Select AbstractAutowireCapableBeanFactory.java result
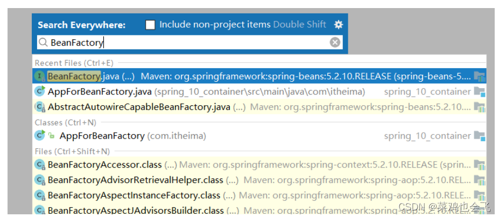 (139, 107)
